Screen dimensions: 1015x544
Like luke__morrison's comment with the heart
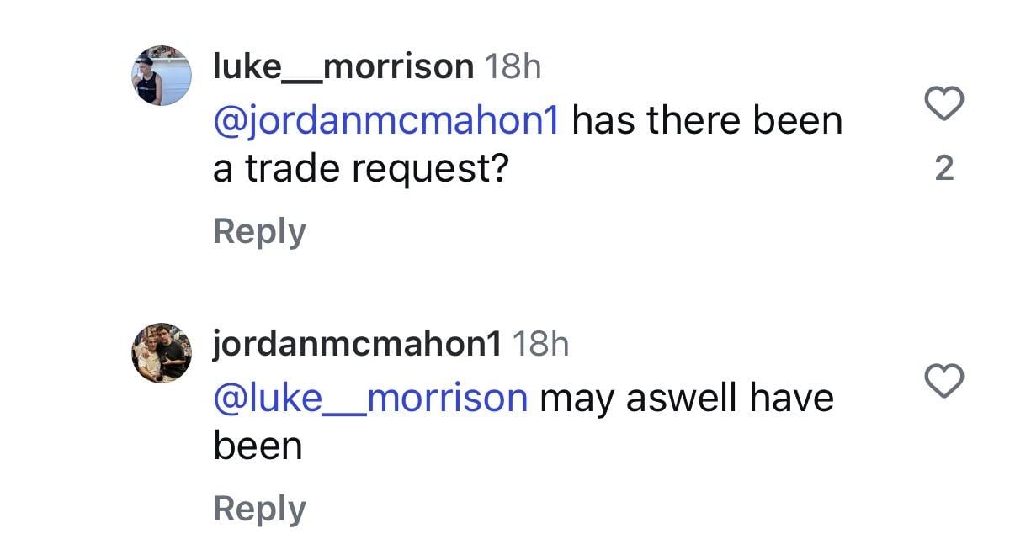point(943,105)
